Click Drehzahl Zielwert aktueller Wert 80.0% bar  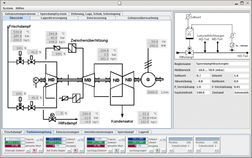[15, 146]
